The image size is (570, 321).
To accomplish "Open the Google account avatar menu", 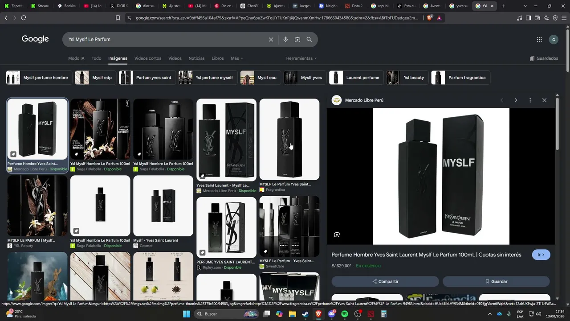I will tap(554, 40).
